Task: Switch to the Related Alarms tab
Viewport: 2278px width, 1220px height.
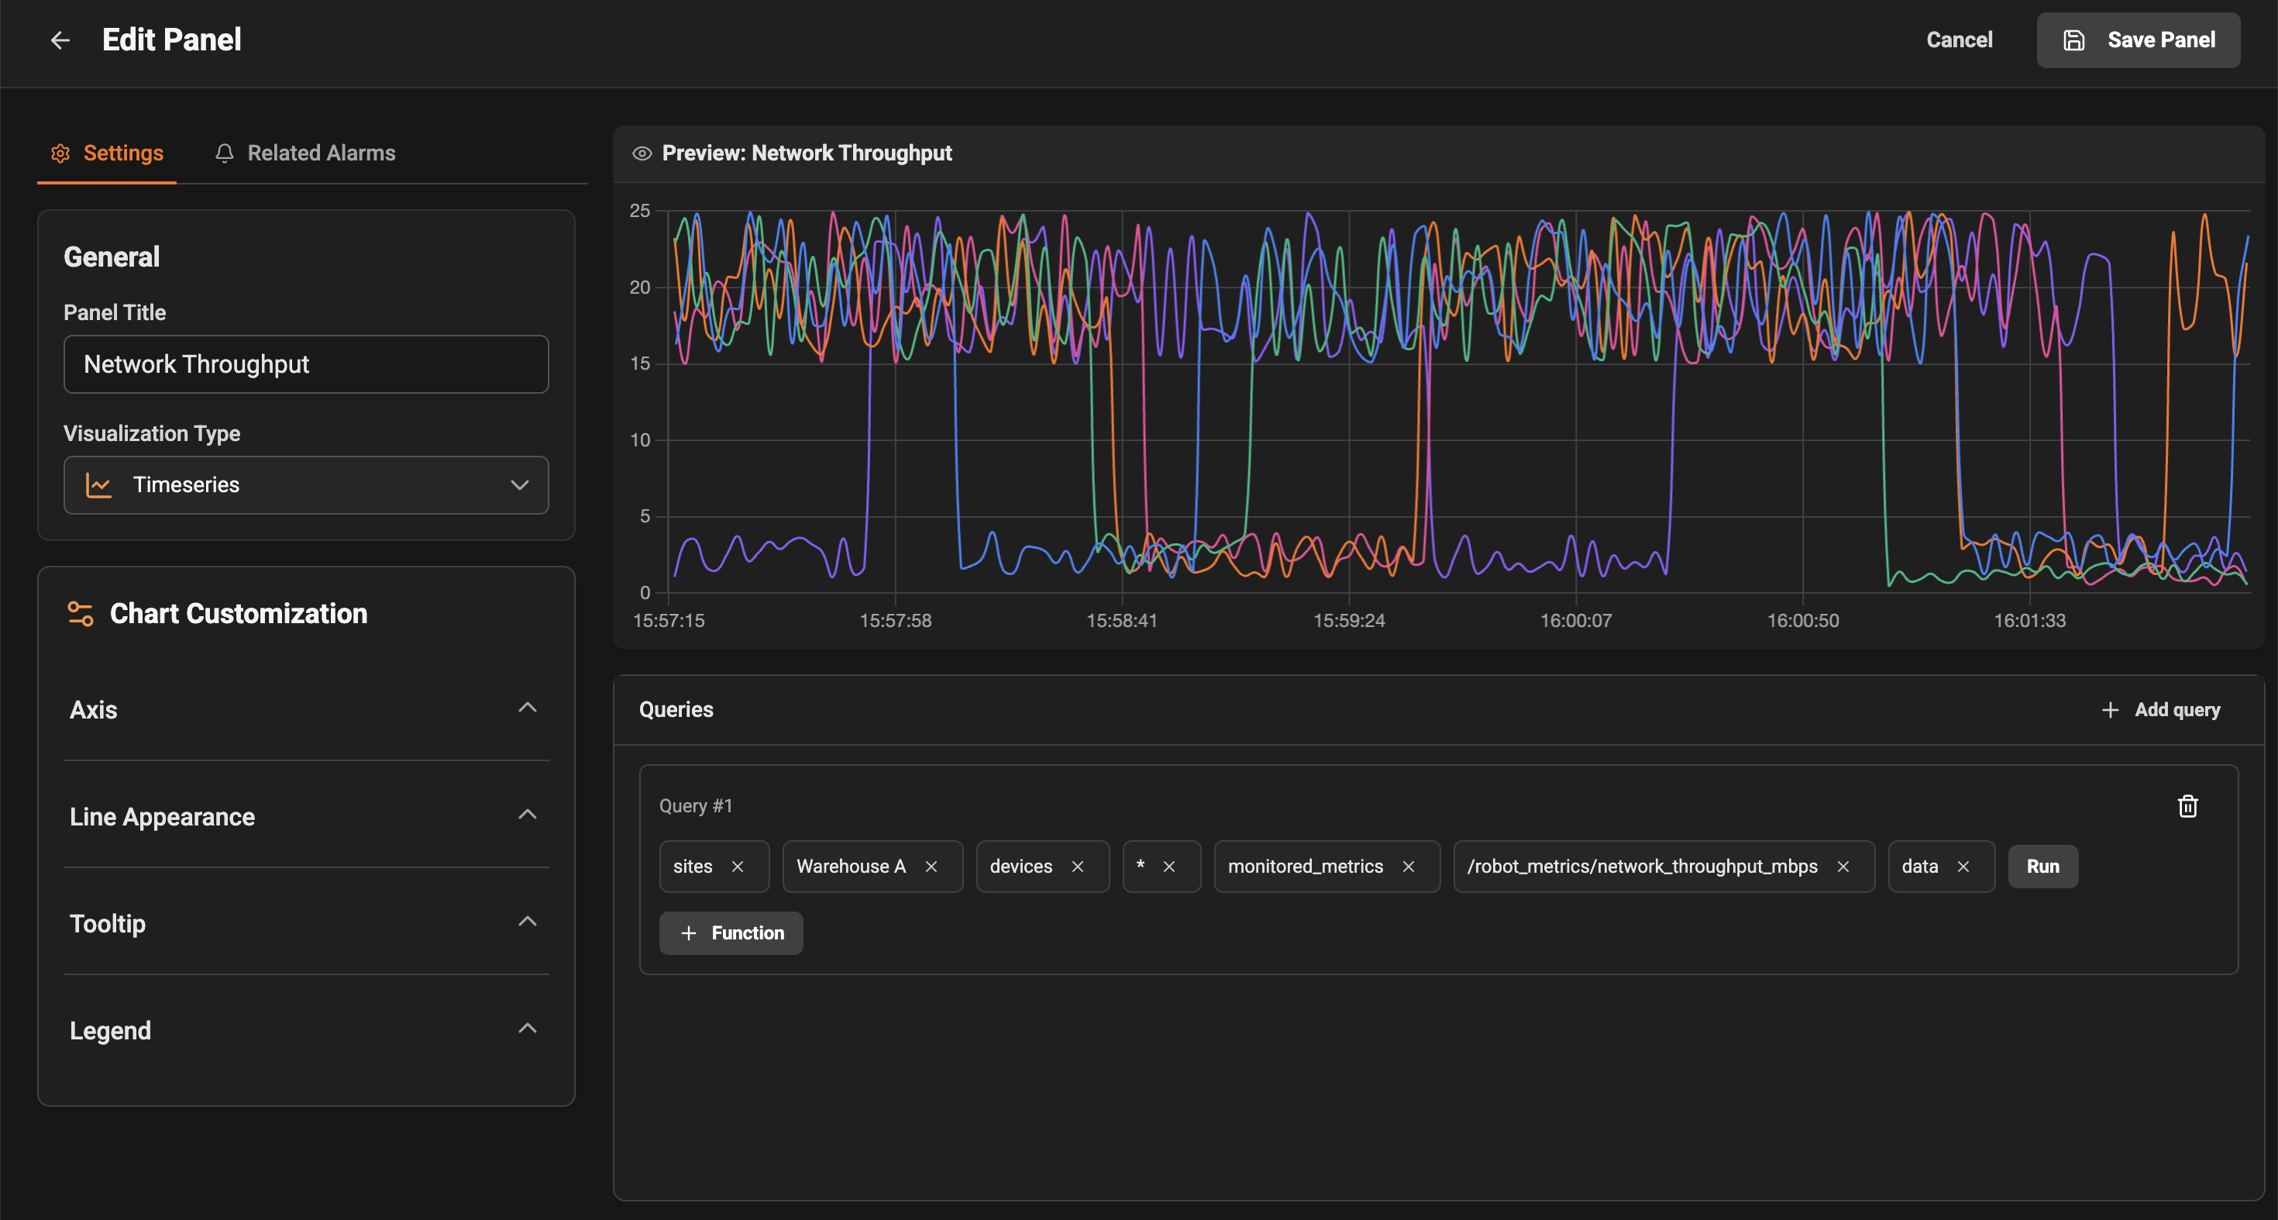Action: point(305,153)
